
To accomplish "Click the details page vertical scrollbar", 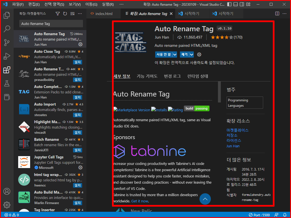I will click(x=219, y=92).
